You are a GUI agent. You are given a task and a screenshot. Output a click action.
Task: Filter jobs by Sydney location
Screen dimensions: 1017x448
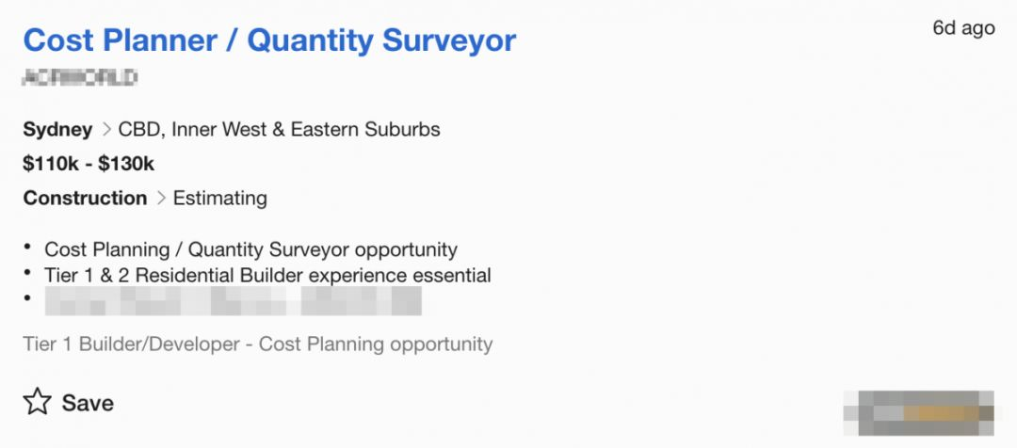57,130
